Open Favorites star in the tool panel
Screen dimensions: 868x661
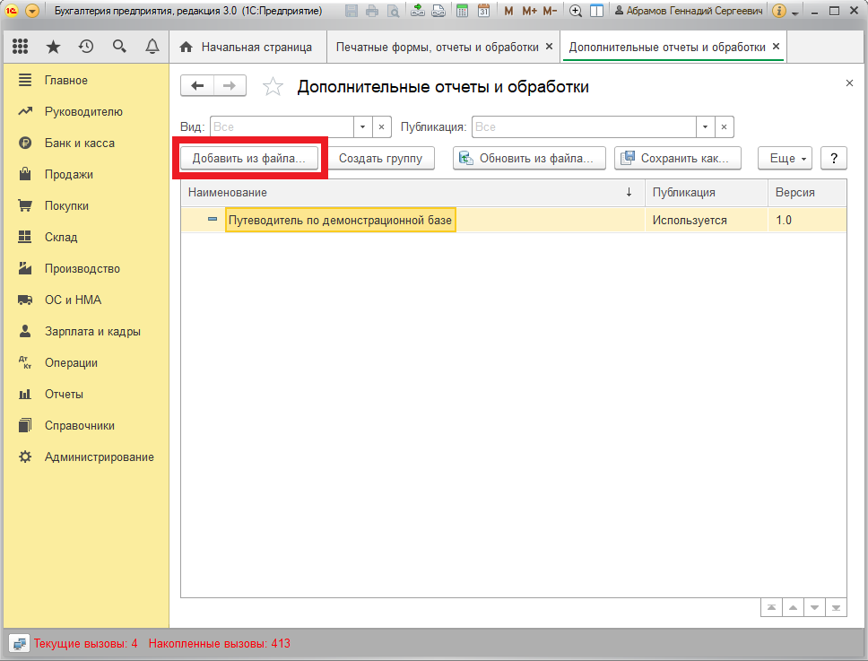click(53, 47)
